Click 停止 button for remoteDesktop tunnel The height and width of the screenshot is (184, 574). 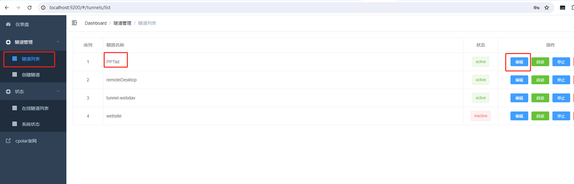coord(561,80)
